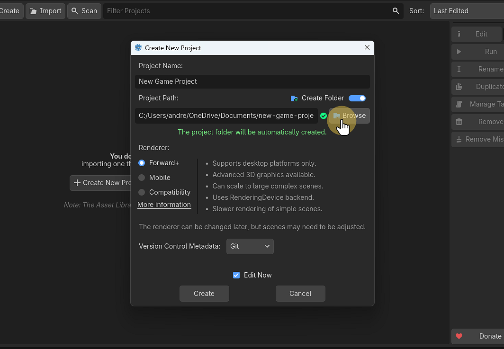Open the Version Control Metadata dropdown
This screenshot has height=349, width=504.
click(250, 246)
